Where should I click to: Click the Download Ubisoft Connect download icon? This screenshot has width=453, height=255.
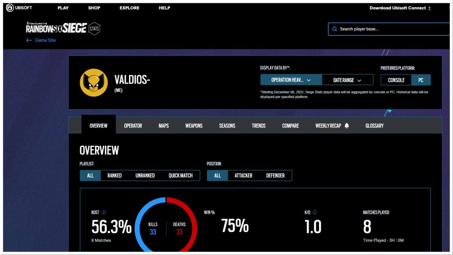tap(430, 8)
